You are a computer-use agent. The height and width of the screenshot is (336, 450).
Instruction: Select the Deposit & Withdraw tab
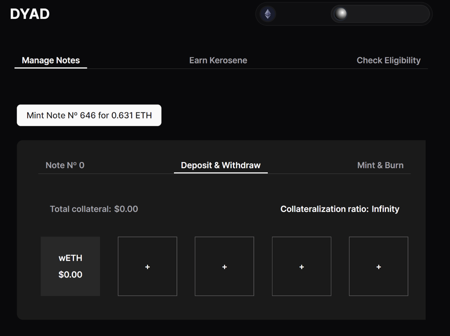pos(221,165)
